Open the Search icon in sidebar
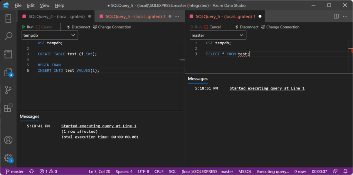The height and width of the screenshot is (175, 353). (x=8, y=36)
